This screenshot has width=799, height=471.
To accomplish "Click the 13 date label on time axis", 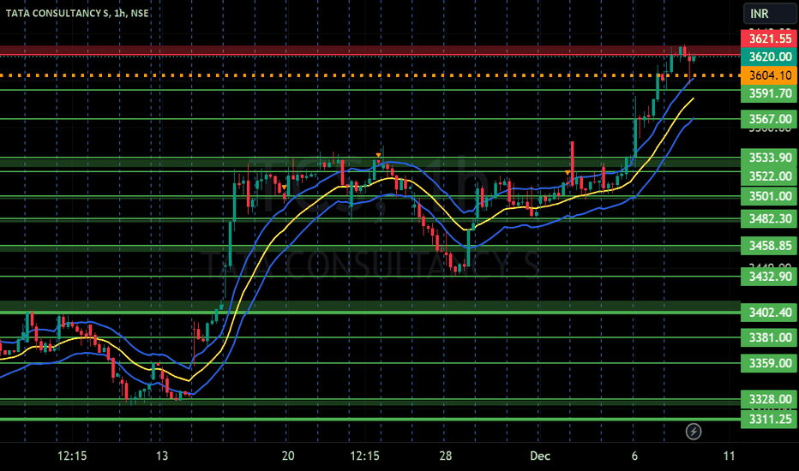I will pos(161,456).
